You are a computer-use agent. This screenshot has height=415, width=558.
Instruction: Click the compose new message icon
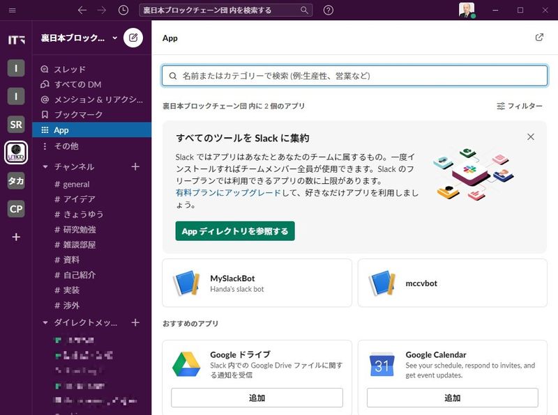point(133,38)
